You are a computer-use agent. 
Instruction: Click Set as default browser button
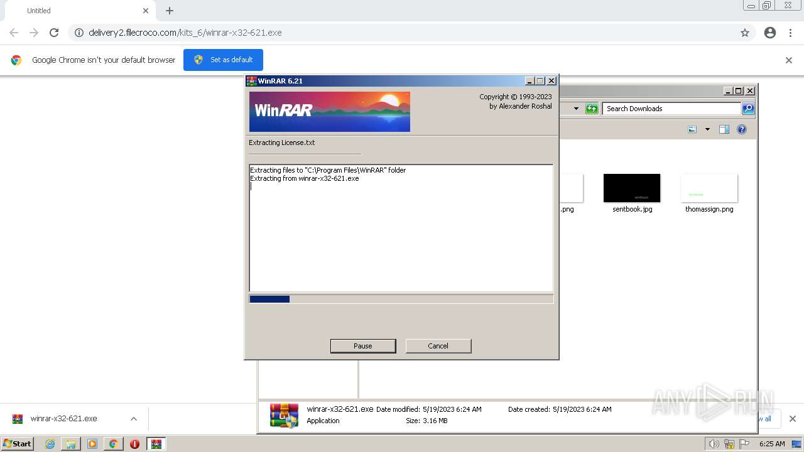(x=223, y=60)
